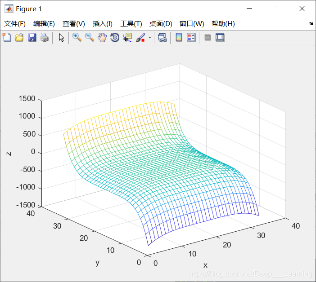Open the Brush color dropdown arrow
This screenshot has height=282, width=316.
150,37
